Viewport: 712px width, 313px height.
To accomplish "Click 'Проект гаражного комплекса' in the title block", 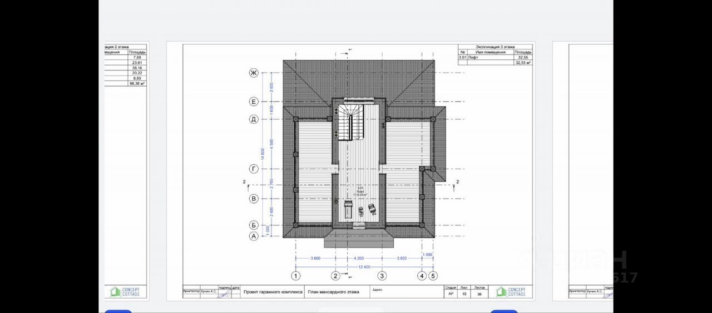I will [x=273, y=291].
